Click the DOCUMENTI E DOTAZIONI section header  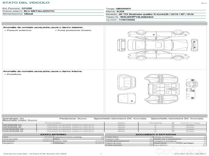click(x=155, y=134)
